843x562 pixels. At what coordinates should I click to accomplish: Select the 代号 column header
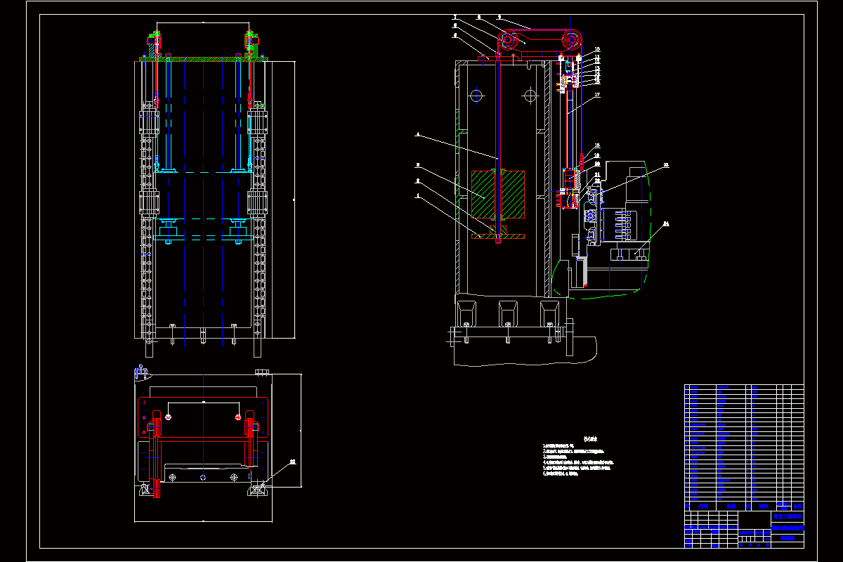click(x=703, y=507)
